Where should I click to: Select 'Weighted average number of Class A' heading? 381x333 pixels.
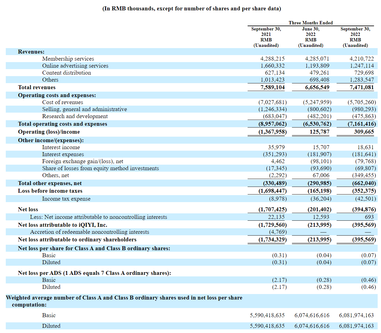124,301
